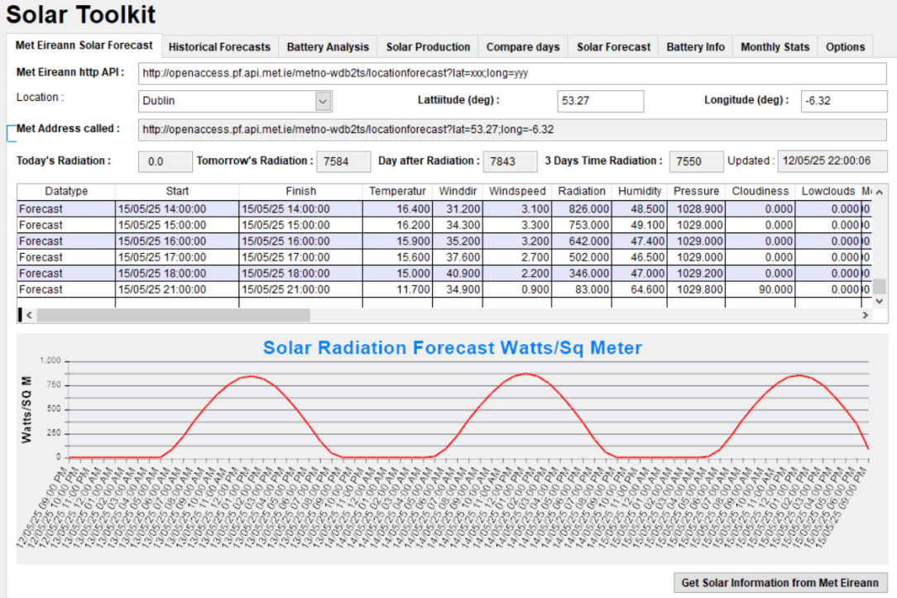The width and height of the screenshot is (897, 598).
Task: Click the Temperatur column header
Action: [397, 192]
